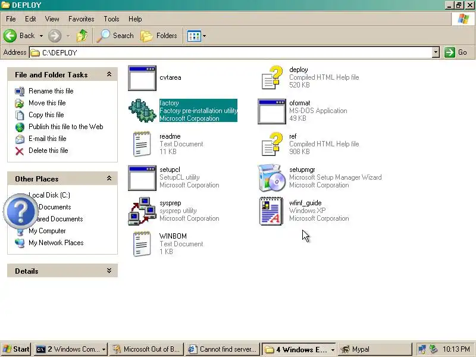Open the deploy help file icon

272,78
